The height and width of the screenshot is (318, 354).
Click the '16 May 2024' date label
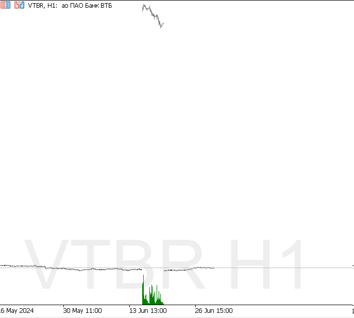click(16, 311)
